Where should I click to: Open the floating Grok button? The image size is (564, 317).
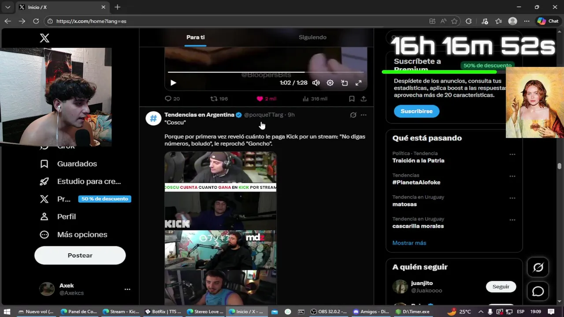coord(538,267)
